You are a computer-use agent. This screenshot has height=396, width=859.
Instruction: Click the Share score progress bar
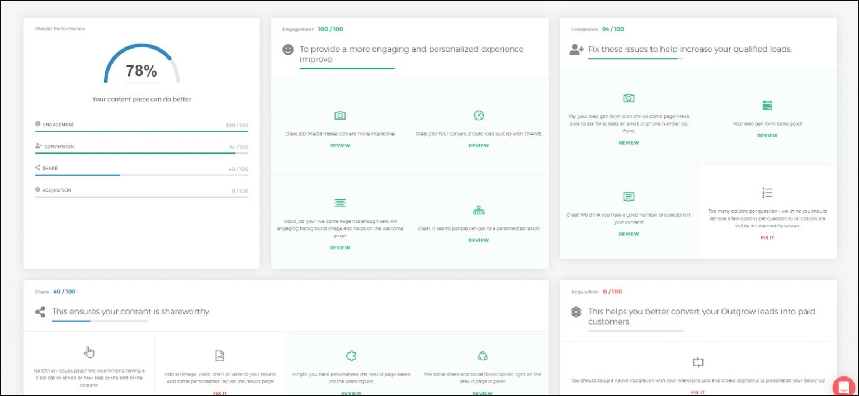click(141, 175)
